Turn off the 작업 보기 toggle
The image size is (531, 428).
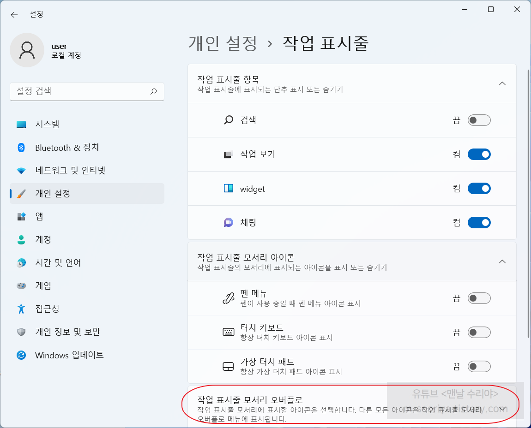[479, 155]
